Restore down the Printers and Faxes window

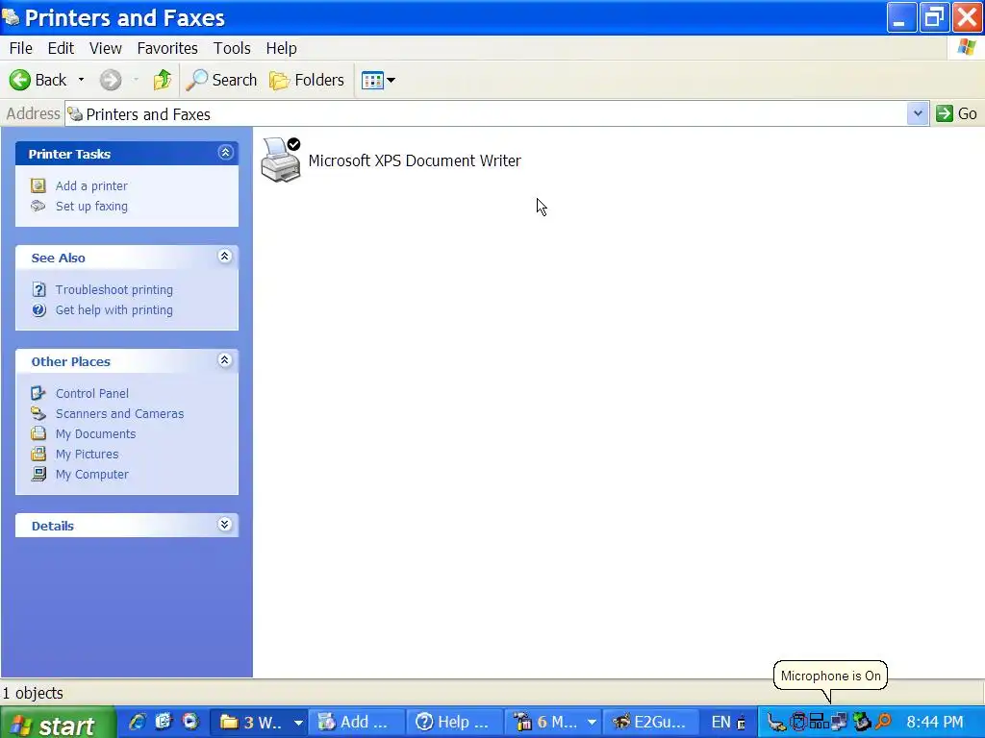point(934,17)
